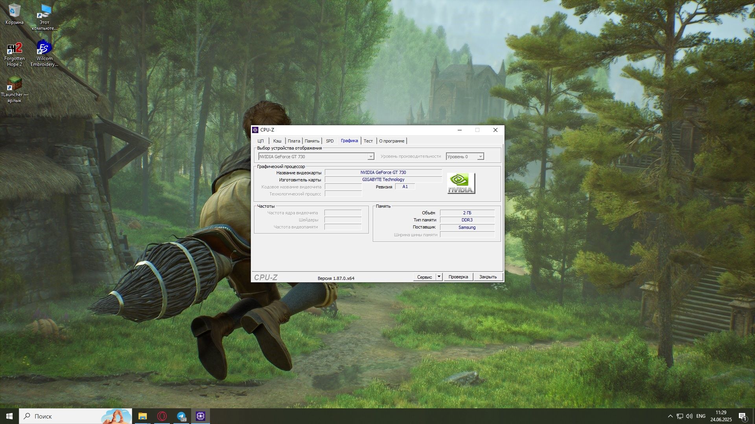Screen dimensions: 755x424
Task: Switch to the ЦП tab
Action: [261, 141]
